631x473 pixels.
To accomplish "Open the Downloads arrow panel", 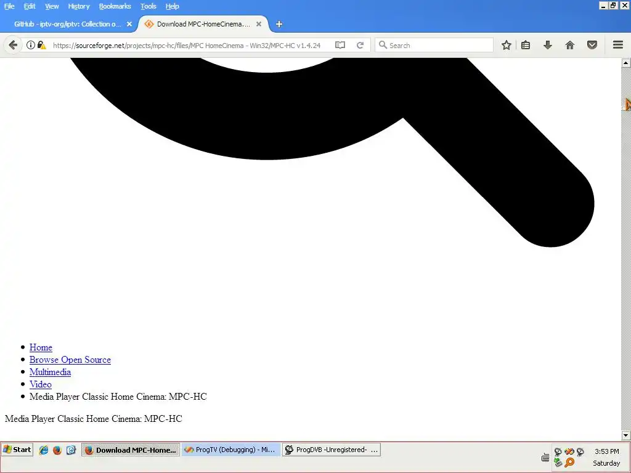I will coord(548,45).
